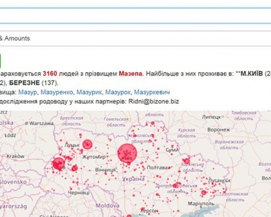Click the Ridni@bizone.biz partner email

pyautogui.click(x=154, y=101)
